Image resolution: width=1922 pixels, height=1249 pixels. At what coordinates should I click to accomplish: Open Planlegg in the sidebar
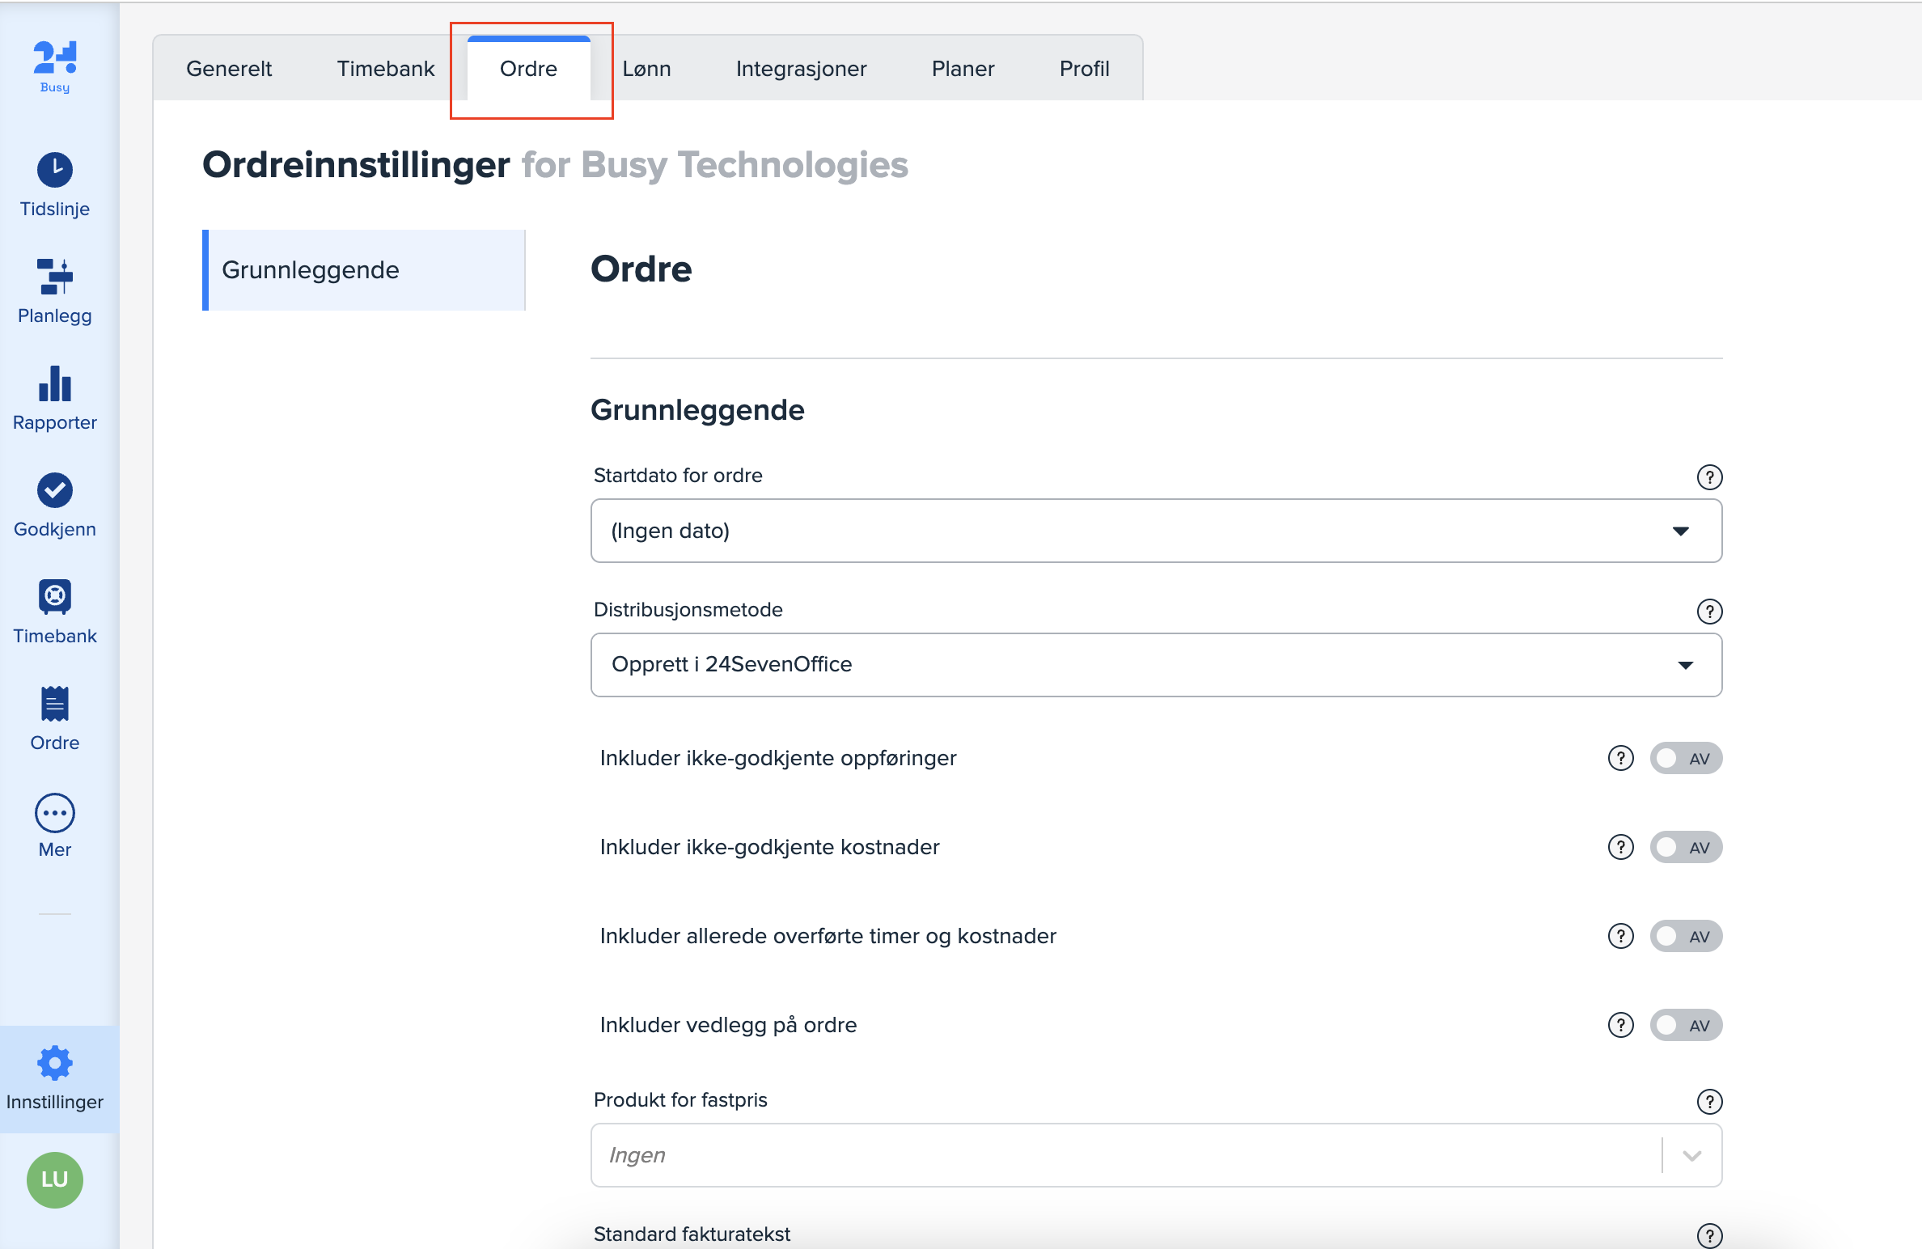(54, 291)
